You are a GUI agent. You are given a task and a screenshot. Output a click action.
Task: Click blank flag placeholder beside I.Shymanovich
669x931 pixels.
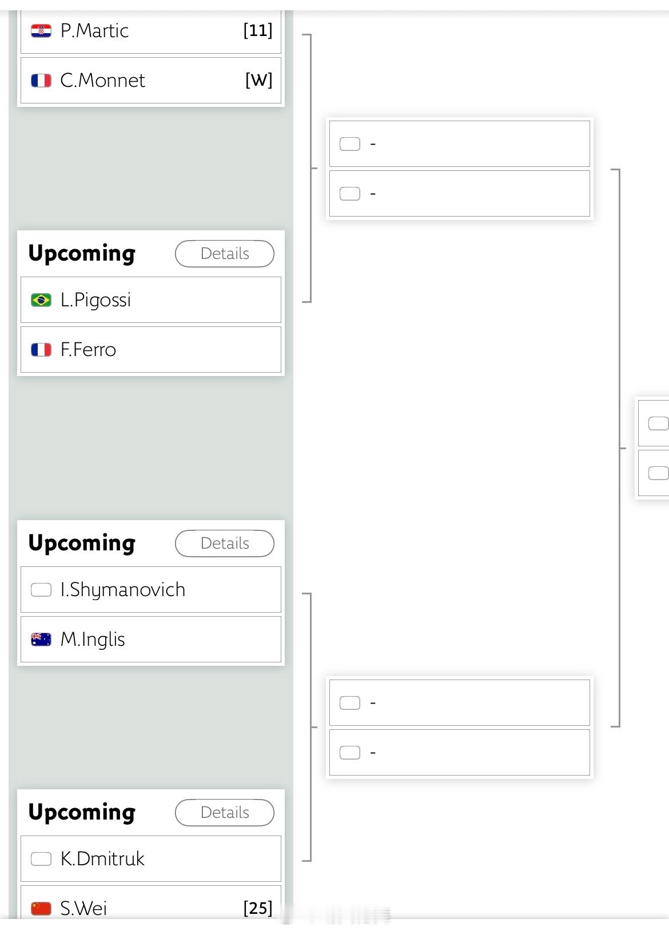[x=41, y=589]
